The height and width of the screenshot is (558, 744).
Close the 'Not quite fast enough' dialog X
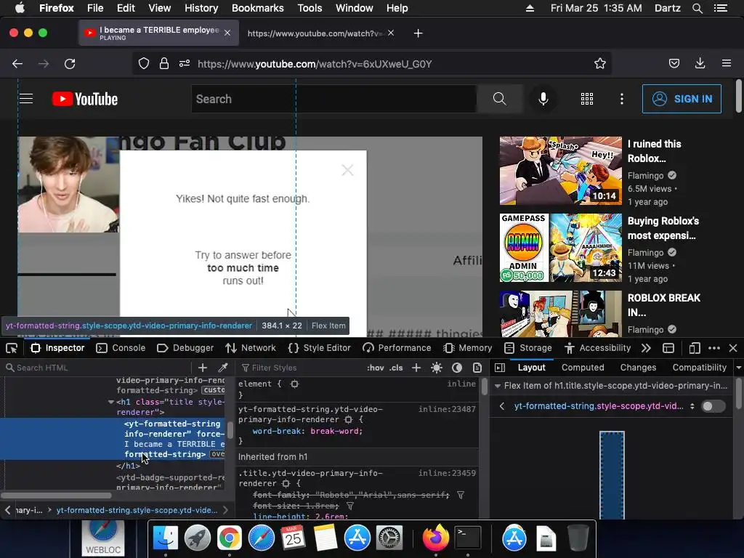[x=347, y=170]
